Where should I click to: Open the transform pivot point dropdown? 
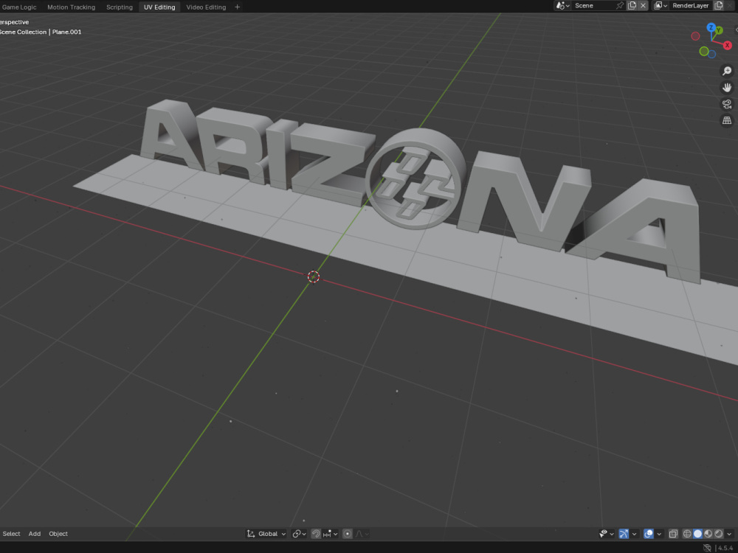point(299,534)
